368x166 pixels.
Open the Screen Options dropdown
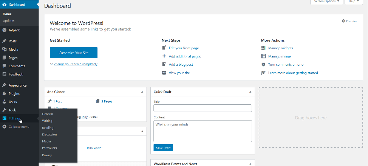(327, 2)
